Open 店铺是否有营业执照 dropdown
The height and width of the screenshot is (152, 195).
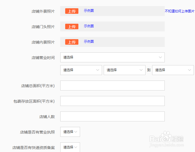(x=70, y=132)
